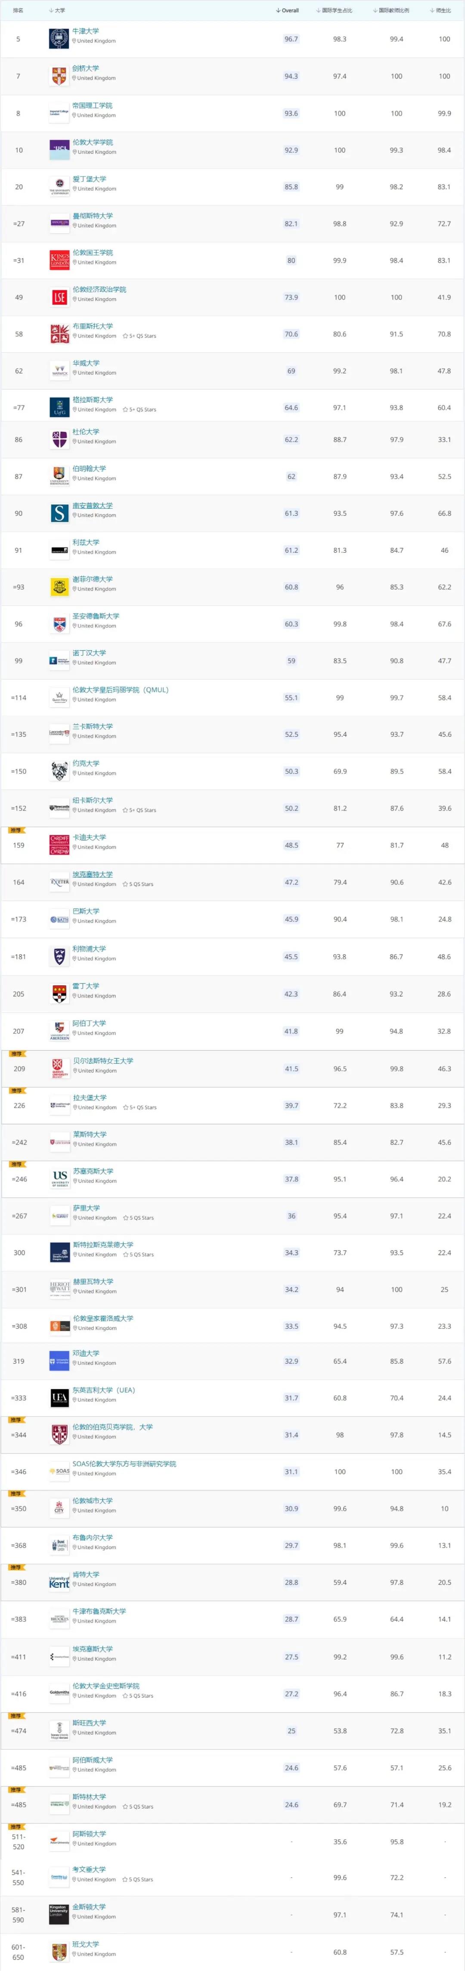Screen dimensions: 465x1971
Task: Open SOAS伦敦大学东方与非洲研究学院 link
Action: tap(124, 1464)
